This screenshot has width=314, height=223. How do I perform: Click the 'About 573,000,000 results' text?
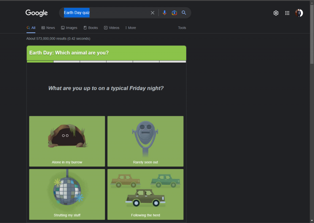click(x=58, y=38)
